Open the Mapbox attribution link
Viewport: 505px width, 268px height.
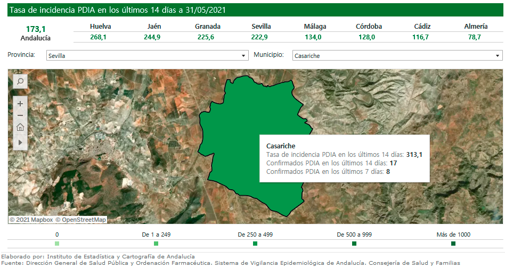point(33,220)
